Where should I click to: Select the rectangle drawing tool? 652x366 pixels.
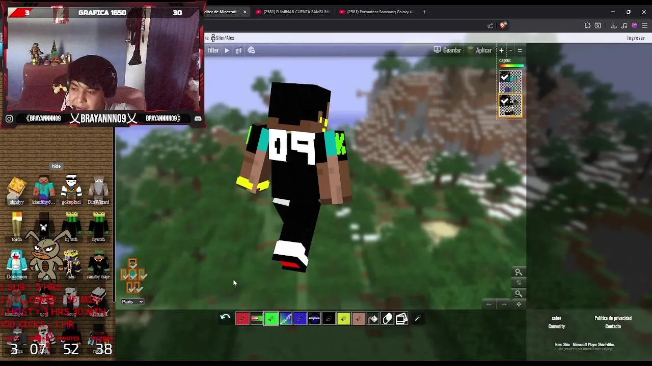[285, 319]
